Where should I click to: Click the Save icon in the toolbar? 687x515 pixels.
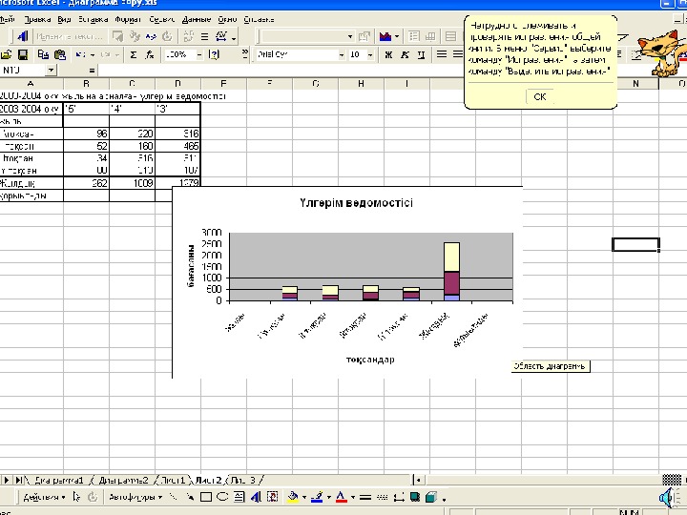(22, 54)
